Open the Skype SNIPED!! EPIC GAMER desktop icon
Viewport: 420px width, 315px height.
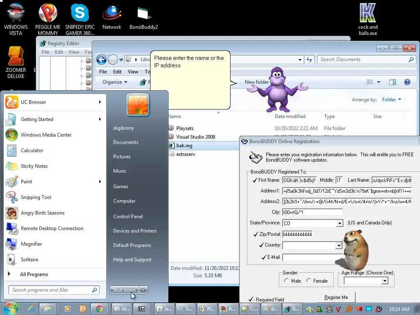coord(80,19)
